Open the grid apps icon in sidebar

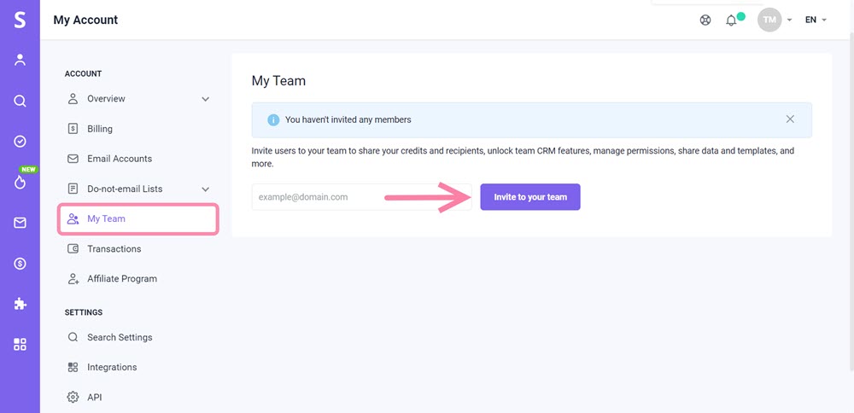coord(20,345)
